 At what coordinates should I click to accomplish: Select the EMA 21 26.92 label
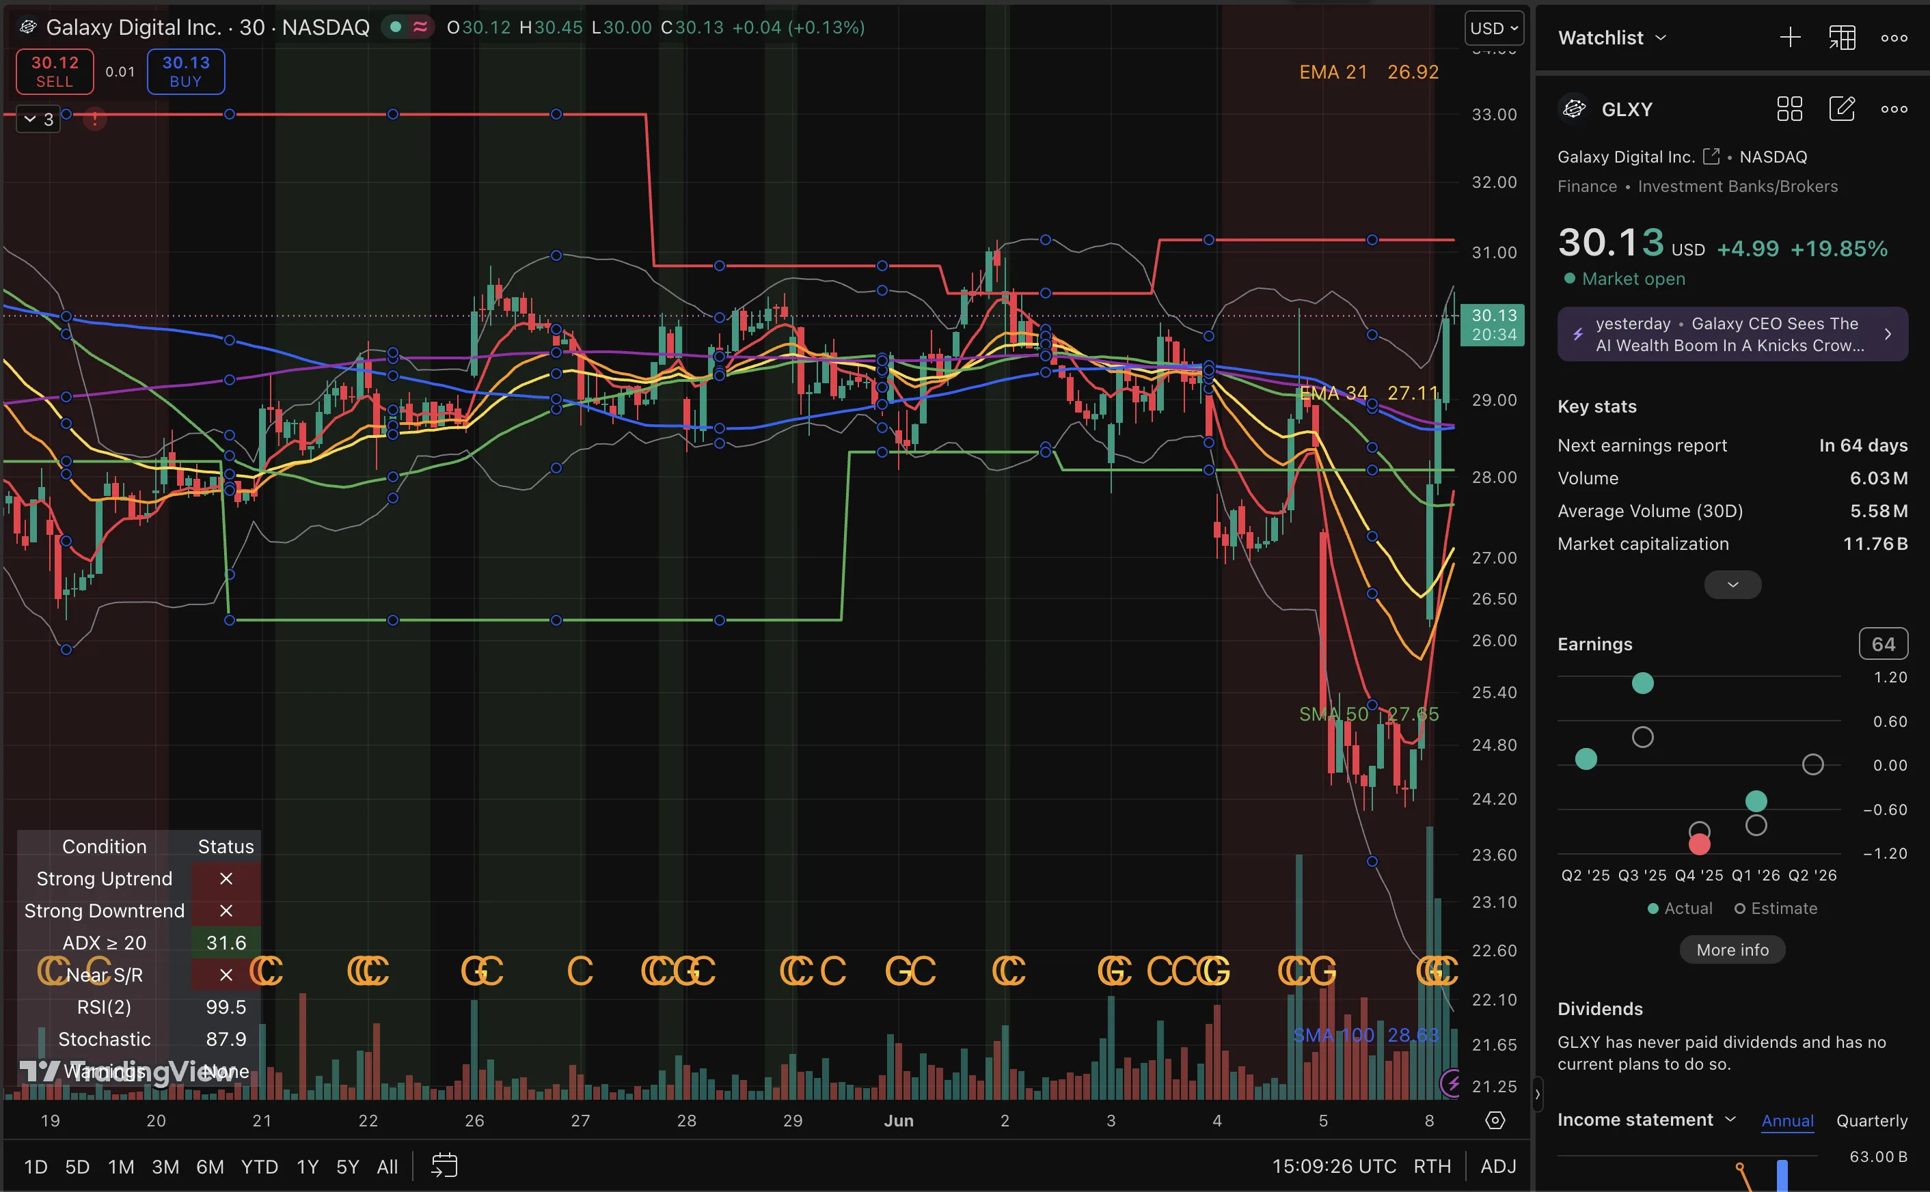click(x=1368, y=72)
